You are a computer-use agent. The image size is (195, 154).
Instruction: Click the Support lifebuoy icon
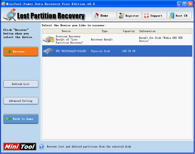[x=146, y=16]
